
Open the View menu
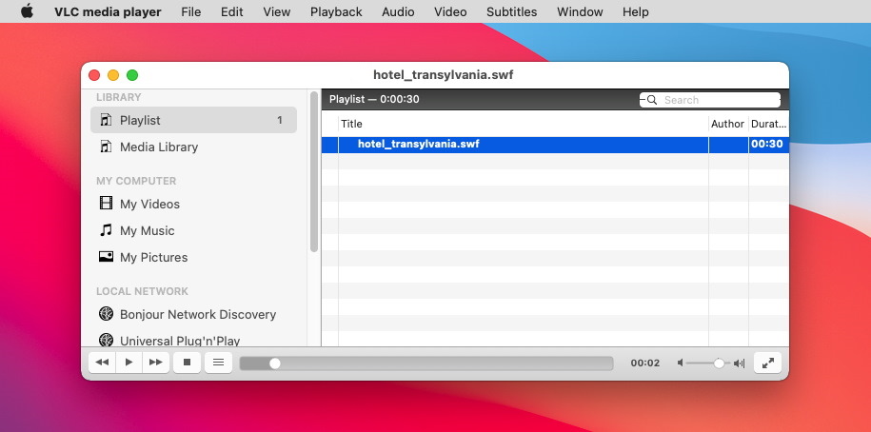pyautogui.click(x=277, y=11)
